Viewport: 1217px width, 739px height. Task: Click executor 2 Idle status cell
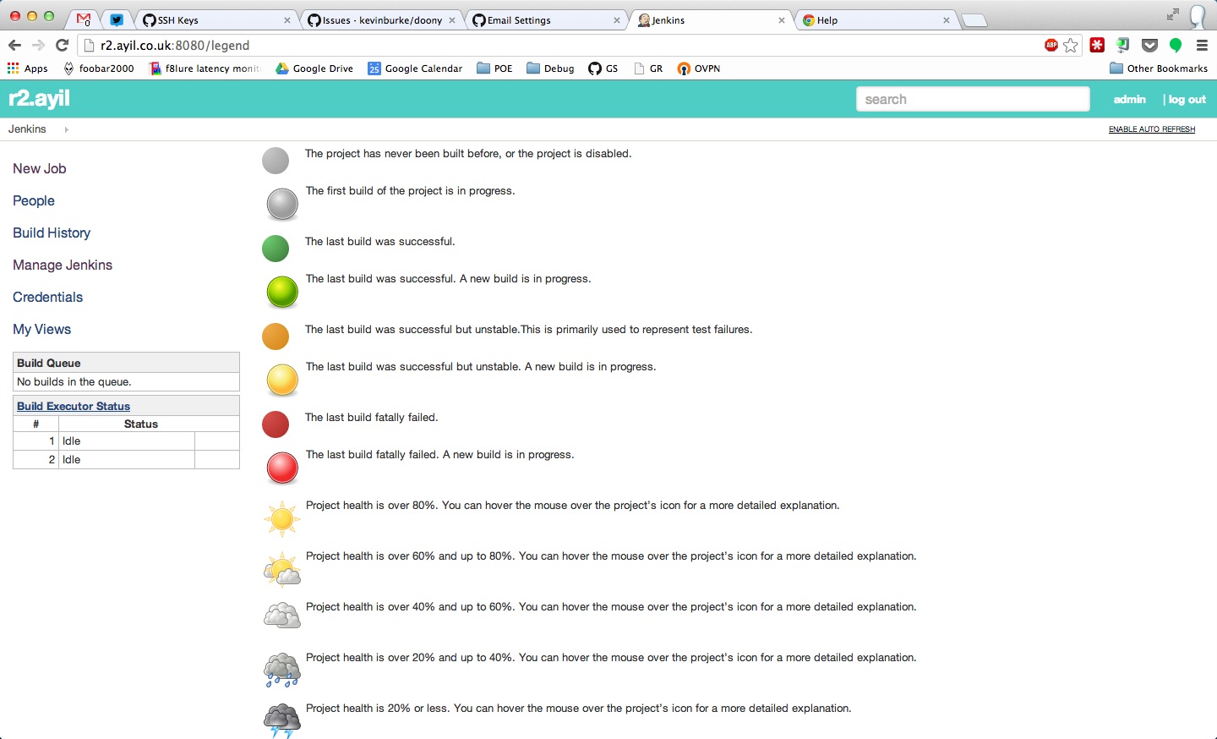[x=127, y=460]
